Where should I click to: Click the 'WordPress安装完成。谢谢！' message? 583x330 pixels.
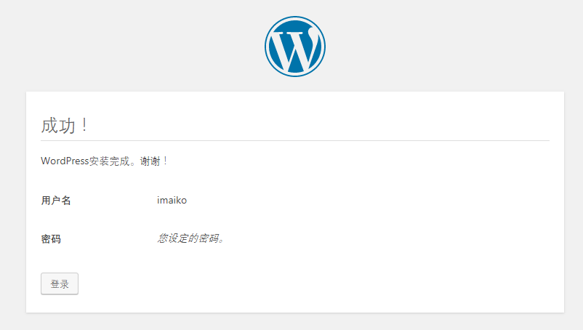105,161
